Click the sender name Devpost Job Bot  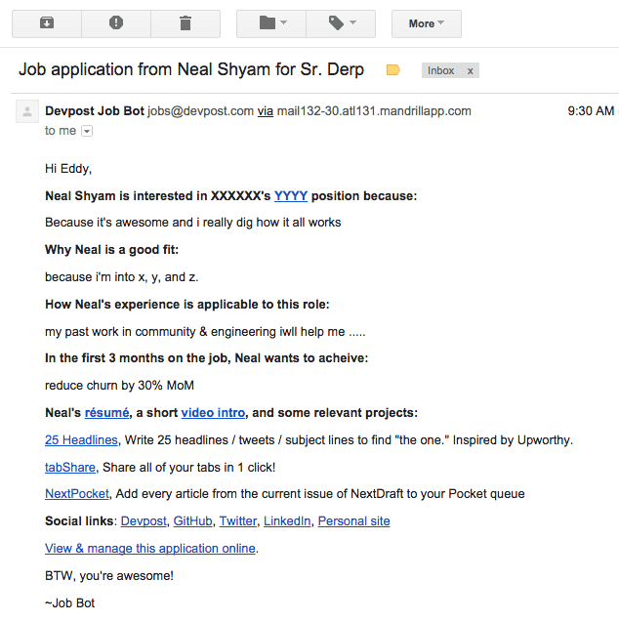95,111
